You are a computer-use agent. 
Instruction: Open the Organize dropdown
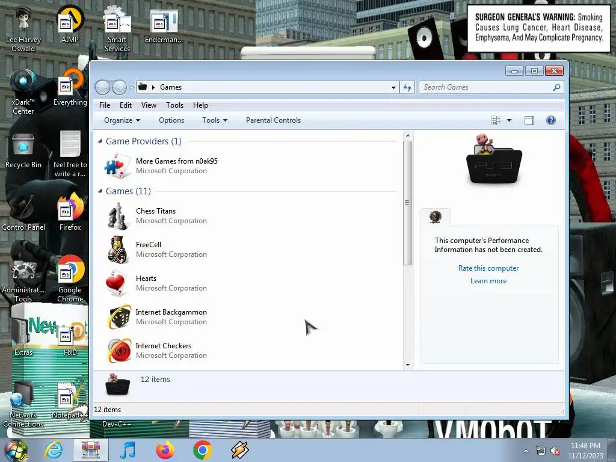pos(122,120)
